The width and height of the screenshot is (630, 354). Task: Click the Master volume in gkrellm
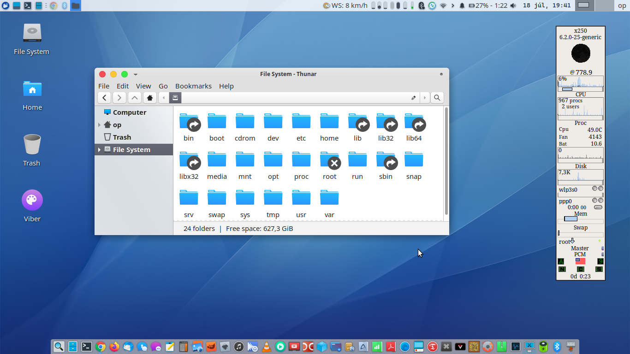[x=580, y=248]
